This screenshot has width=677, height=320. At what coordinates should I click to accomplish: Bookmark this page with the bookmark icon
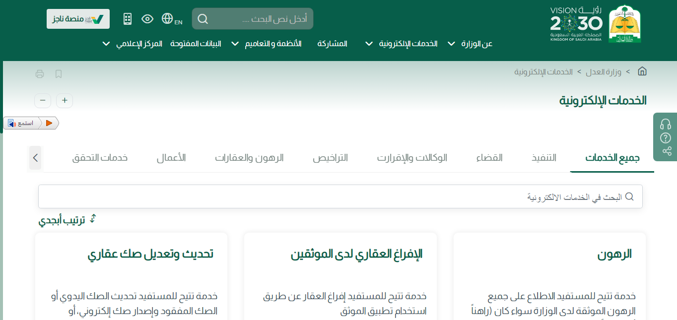click(x=59, y=74)
